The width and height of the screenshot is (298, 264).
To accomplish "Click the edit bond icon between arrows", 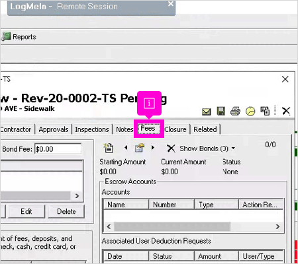I will 140,148.
